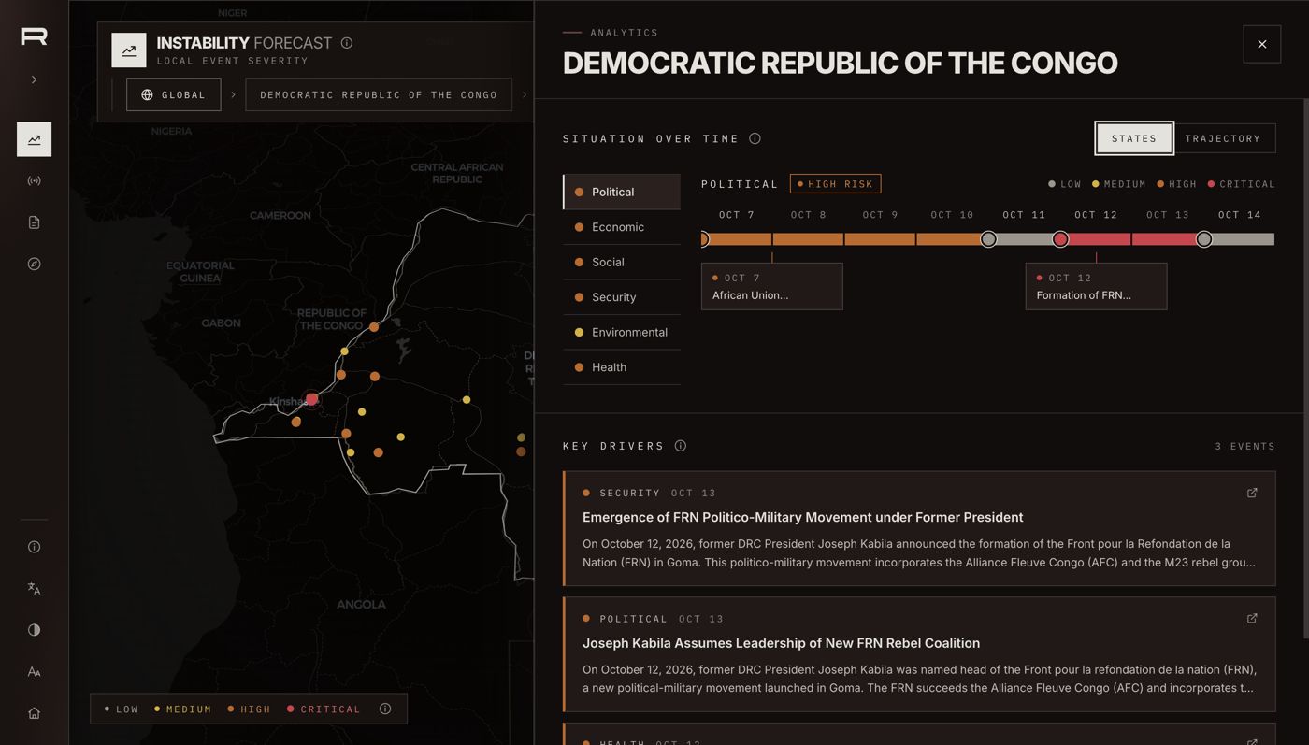Click the info icon in the left sidebar
Viewport: 1309px width, 745px height.
click(x=34, y=547)
